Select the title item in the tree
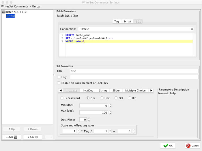 click(10, 16)
